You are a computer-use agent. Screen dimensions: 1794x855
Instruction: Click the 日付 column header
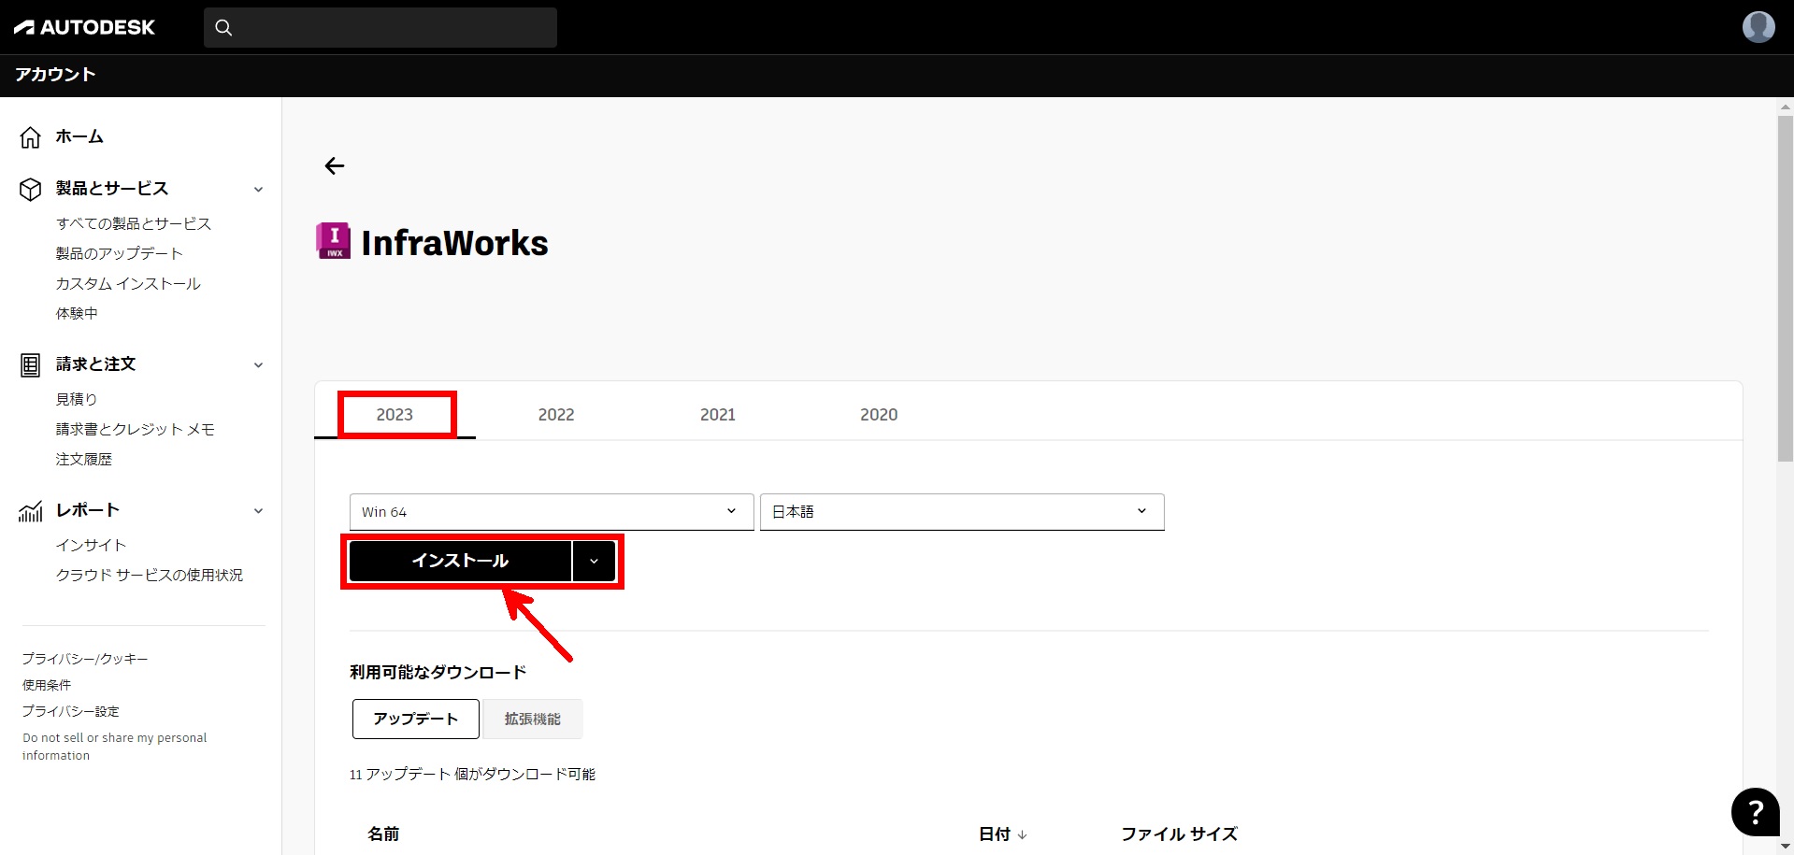pos(995,834)
